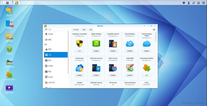Screen dimensions: 207x106
Task: Click the top bar search magnifier icon
Action: pyautogui.click(x=194, y=3)
